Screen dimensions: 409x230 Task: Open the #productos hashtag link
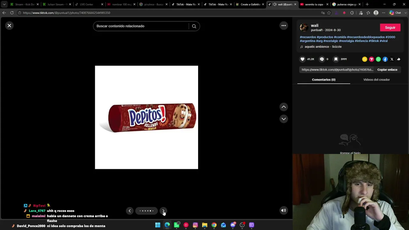pos(325,37)
